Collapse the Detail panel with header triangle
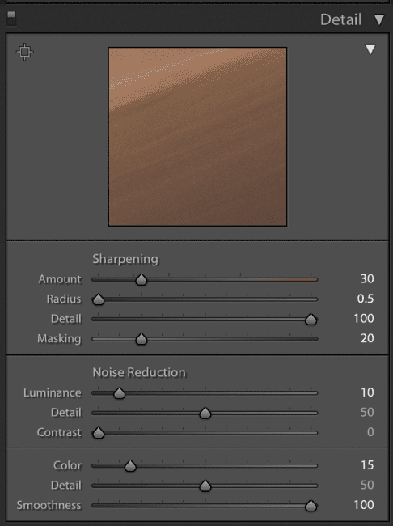 [379, 19]
